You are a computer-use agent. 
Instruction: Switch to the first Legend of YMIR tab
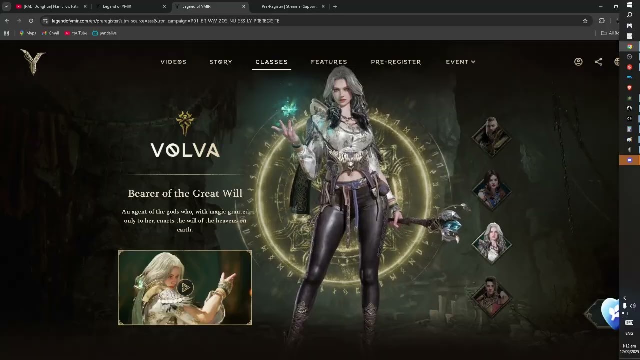pos(131,6)
